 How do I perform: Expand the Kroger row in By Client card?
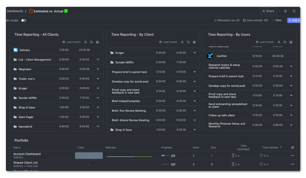(x=195, y=53)
